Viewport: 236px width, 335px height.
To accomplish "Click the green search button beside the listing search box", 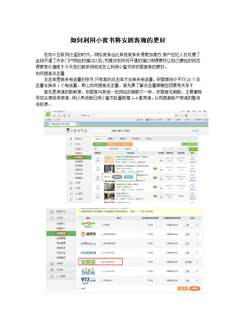I will (193, 149).
